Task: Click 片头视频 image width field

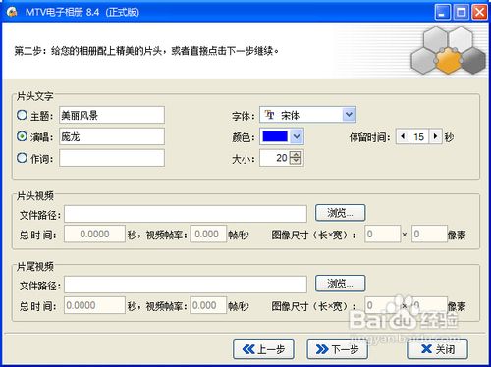Action: coord(383,234)
